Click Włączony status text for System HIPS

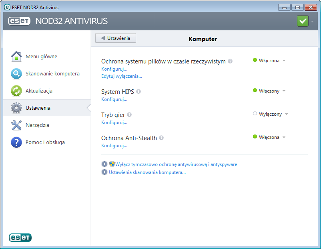(269, 91)
